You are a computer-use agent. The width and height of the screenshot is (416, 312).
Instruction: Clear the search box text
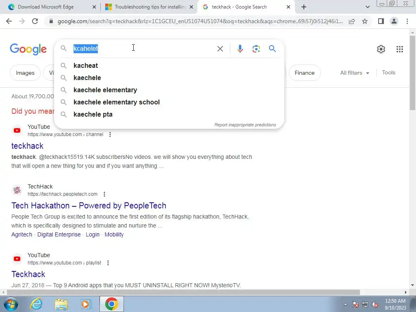point(220,49)
